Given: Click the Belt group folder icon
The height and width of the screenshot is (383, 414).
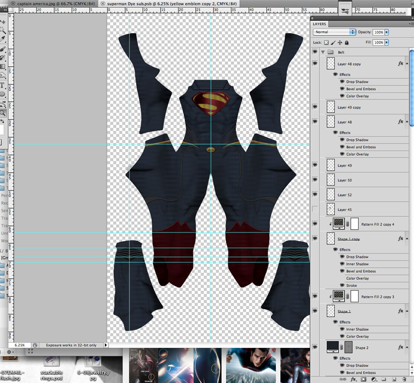Looking at the screenshot, I should click(331, 52).
